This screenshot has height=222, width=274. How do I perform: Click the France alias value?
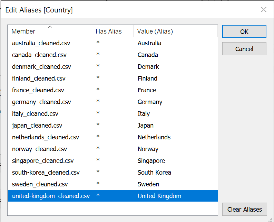[147, 90]
